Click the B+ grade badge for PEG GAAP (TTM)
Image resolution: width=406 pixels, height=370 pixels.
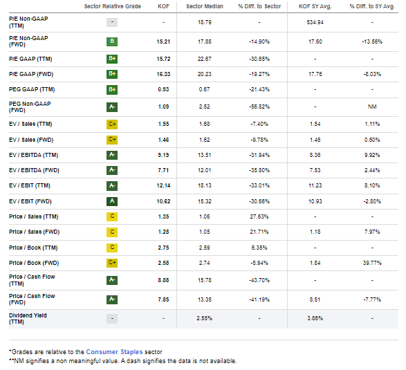pos(112,90)
